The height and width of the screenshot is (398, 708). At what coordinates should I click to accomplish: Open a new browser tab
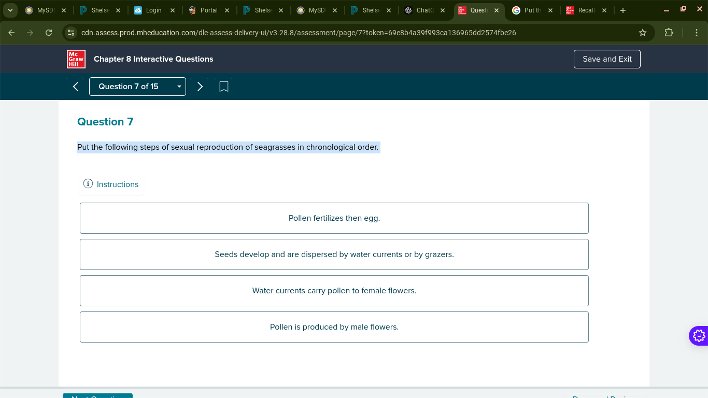click(x=622, y=10)
